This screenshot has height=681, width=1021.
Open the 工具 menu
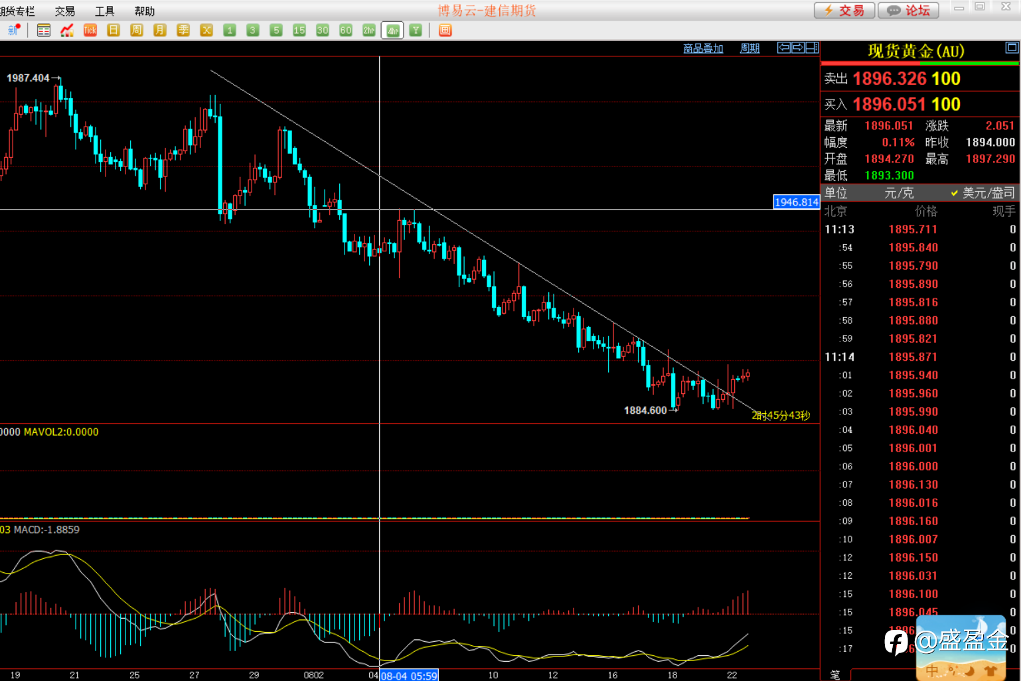pyautogui.click(x=105, y=11)
